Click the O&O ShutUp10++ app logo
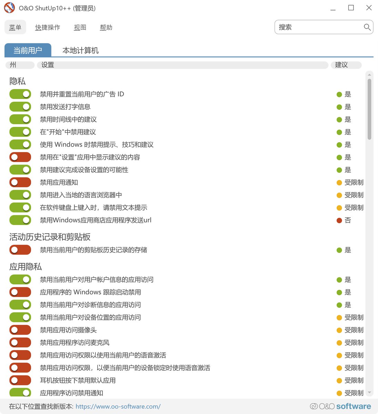This screenshot has height=414, width=378. 9,8
